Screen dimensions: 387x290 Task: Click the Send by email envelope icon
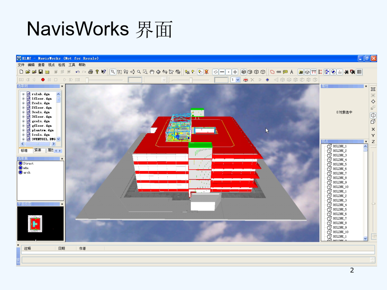pos(47,72)
